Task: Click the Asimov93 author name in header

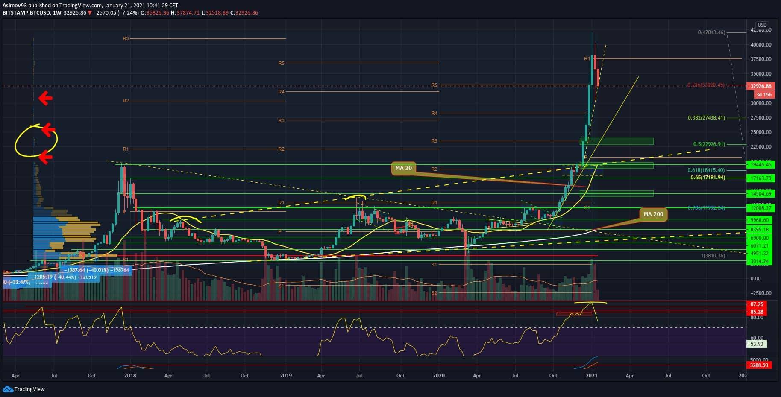Action: click(15, 6)
